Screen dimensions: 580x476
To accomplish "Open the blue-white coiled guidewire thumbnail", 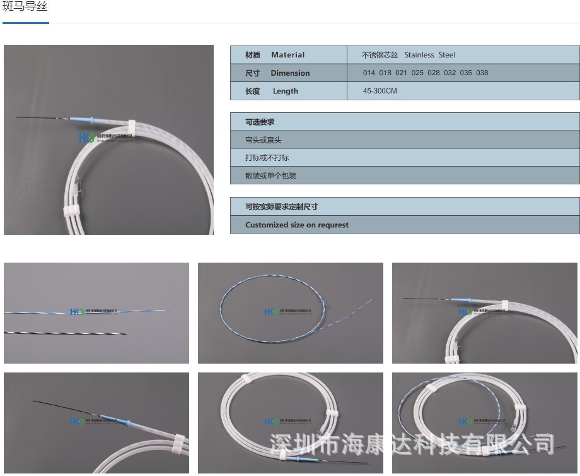I will [290, 313].
